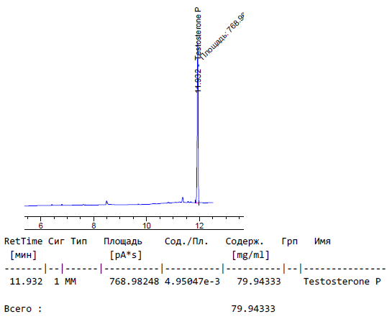Click the Сод./Пл. column header
Viewport: 387px width, 319px height.
coord(186,241)
